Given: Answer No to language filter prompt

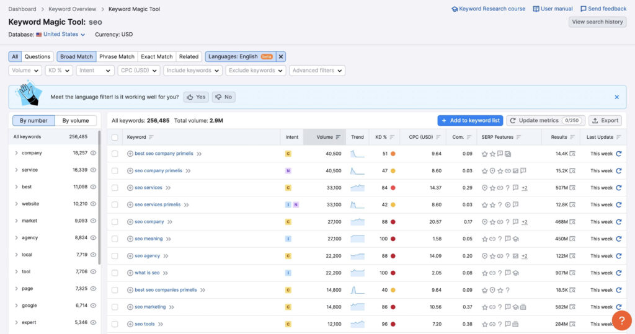Looking at the screenshot, I should click(x=223, y=97).
